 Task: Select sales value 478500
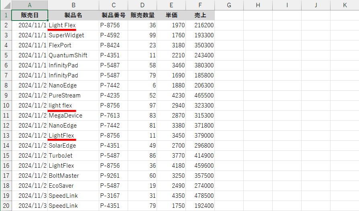tap(200, 196)
